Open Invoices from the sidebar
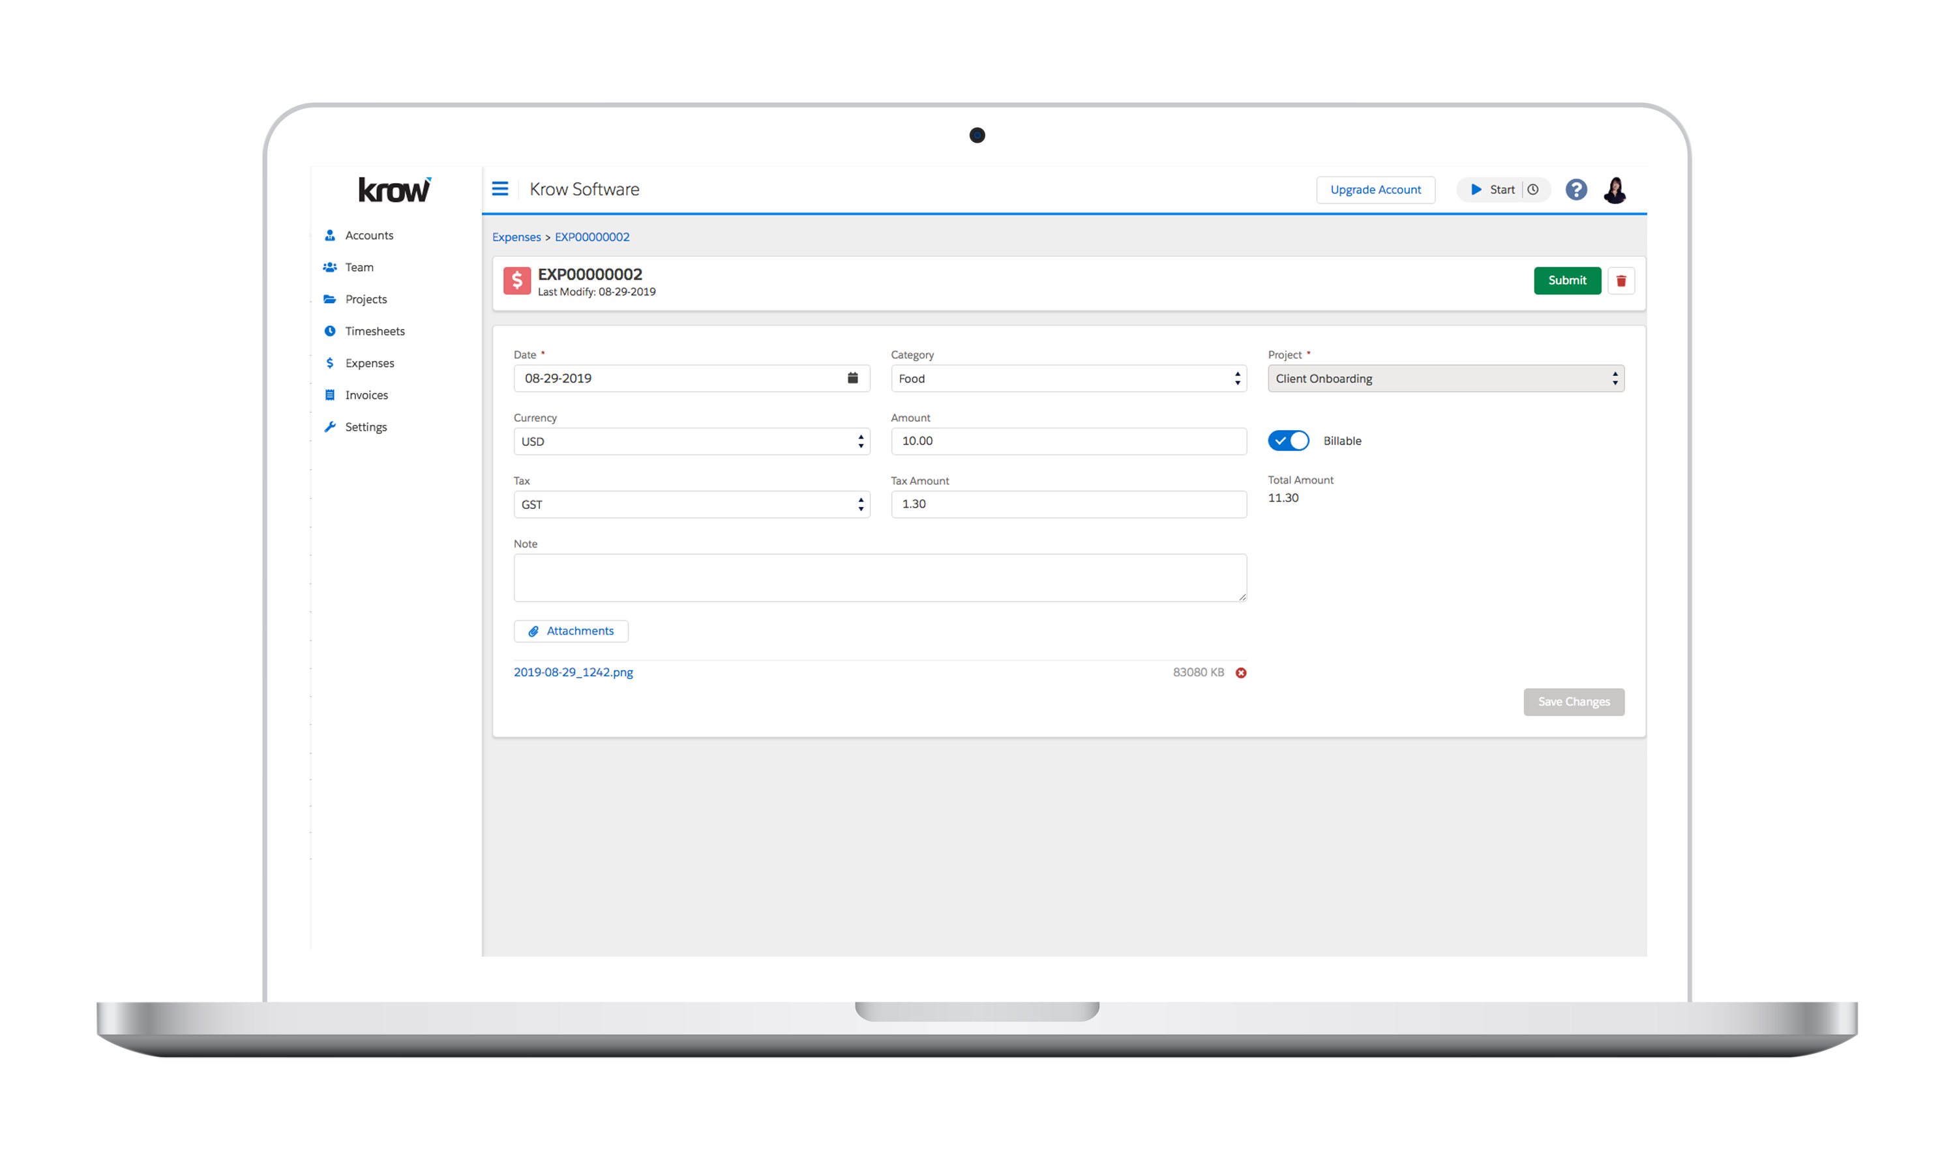The width and height of the screenshot is (1955, 1175). coord(366,395)
